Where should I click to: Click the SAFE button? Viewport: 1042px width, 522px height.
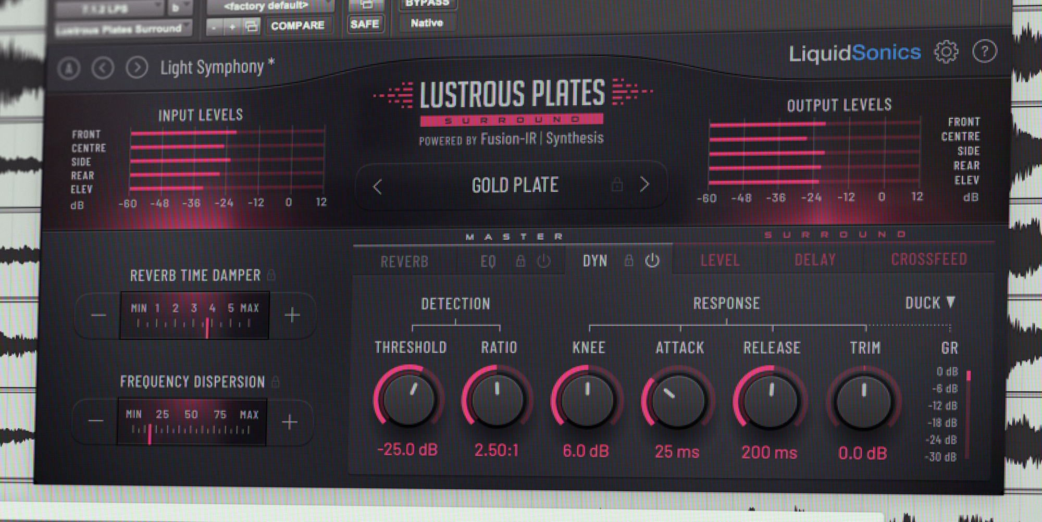click(x=365, y=24)
